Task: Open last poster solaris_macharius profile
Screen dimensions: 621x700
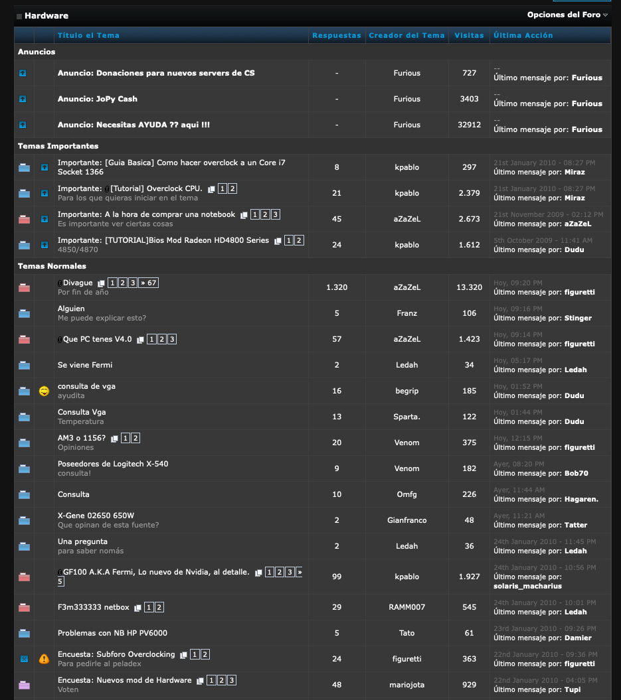Action: 527,586
